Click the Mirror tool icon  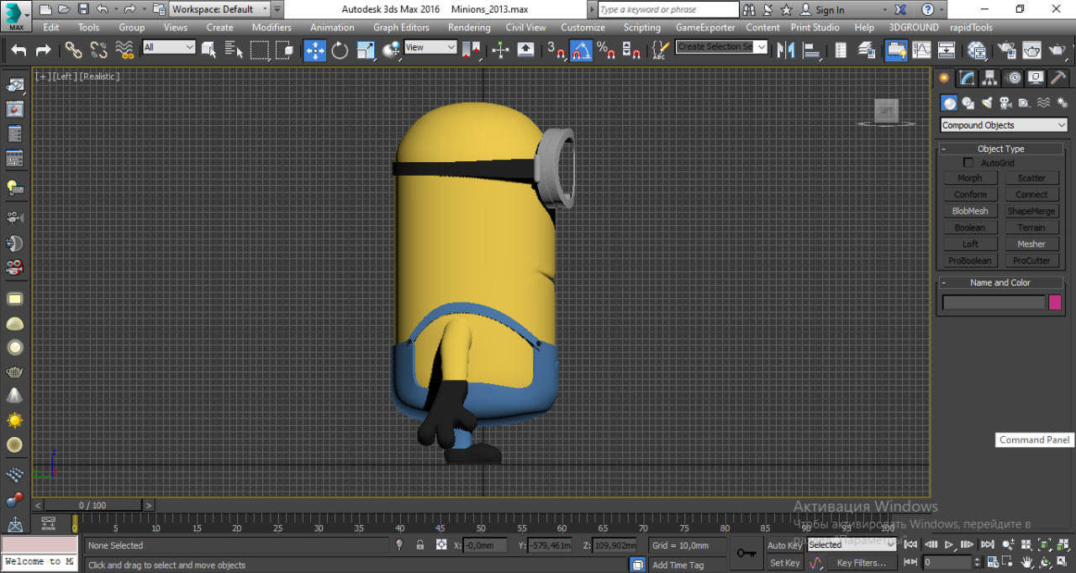click(x=786, y=50)
